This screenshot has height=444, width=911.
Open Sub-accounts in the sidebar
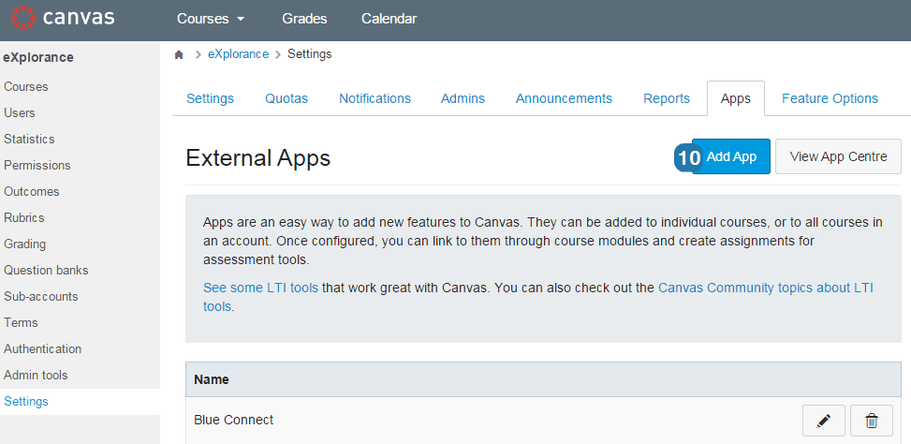click(x=40, y=296)
